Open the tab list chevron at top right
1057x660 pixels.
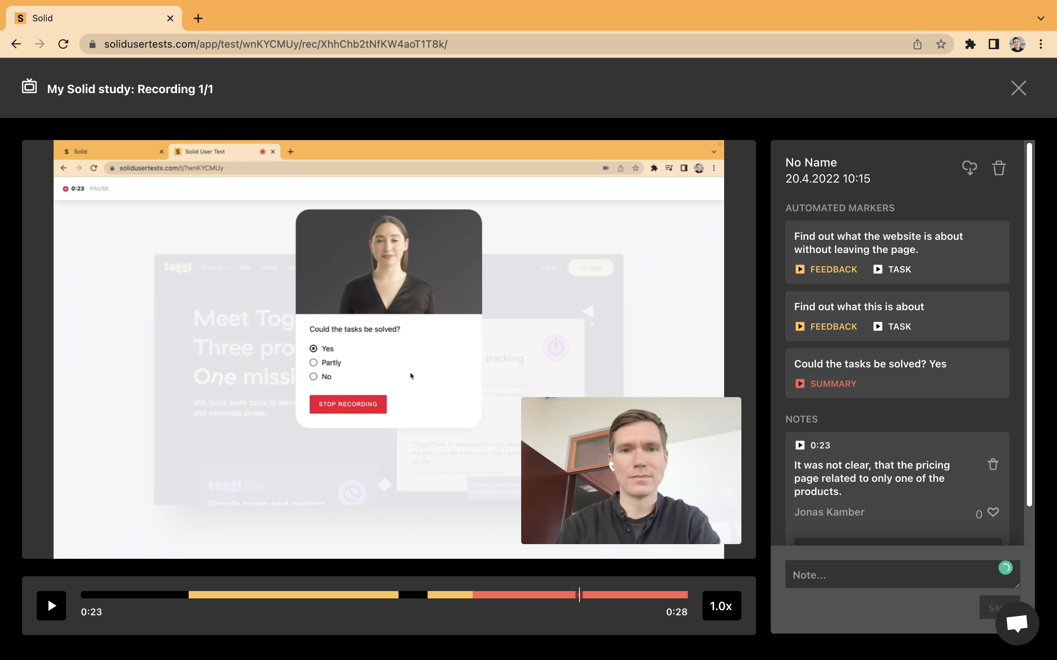coord(1041,18)
